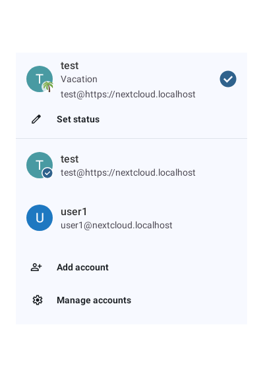Screen dimensions: 263x377
Task: Click the gear icon for Manage accounts
Action: tap(38, 300)
